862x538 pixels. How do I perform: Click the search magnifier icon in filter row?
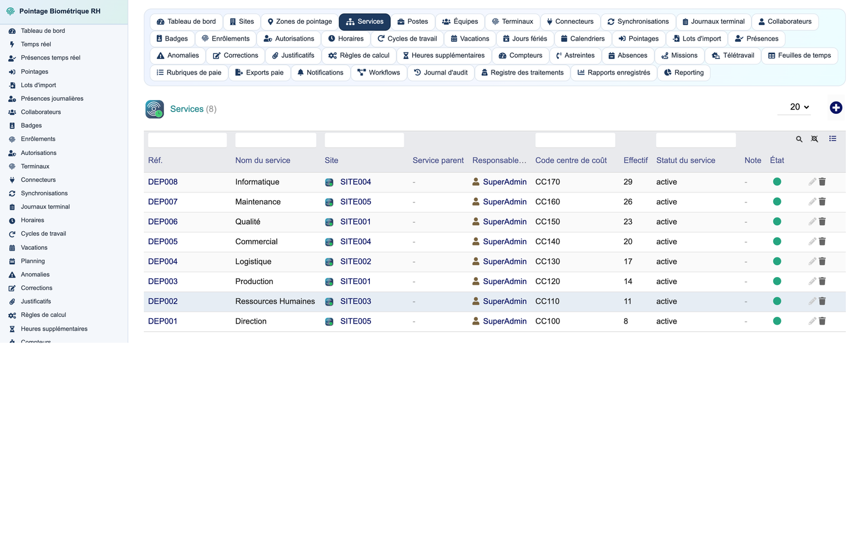coord(799,139)
